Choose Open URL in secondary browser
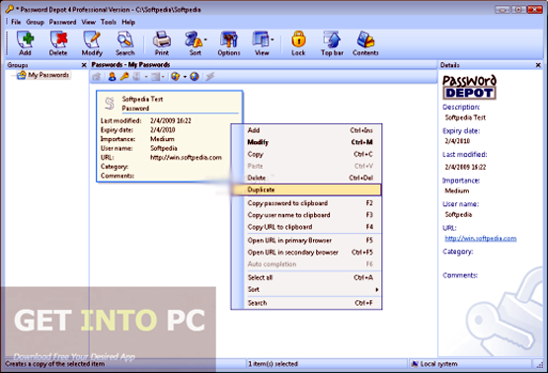 [306, 253]
